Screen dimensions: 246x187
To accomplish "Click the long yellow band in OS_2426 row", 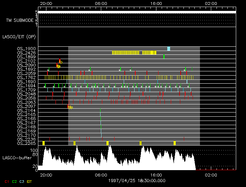I will point(134,53).
